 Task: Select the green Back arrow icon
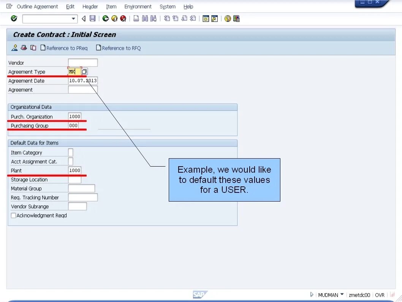tap(105, 18)
